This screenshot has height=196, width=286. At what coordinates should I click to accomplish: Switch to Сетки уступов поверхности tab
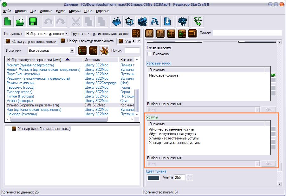31,42
